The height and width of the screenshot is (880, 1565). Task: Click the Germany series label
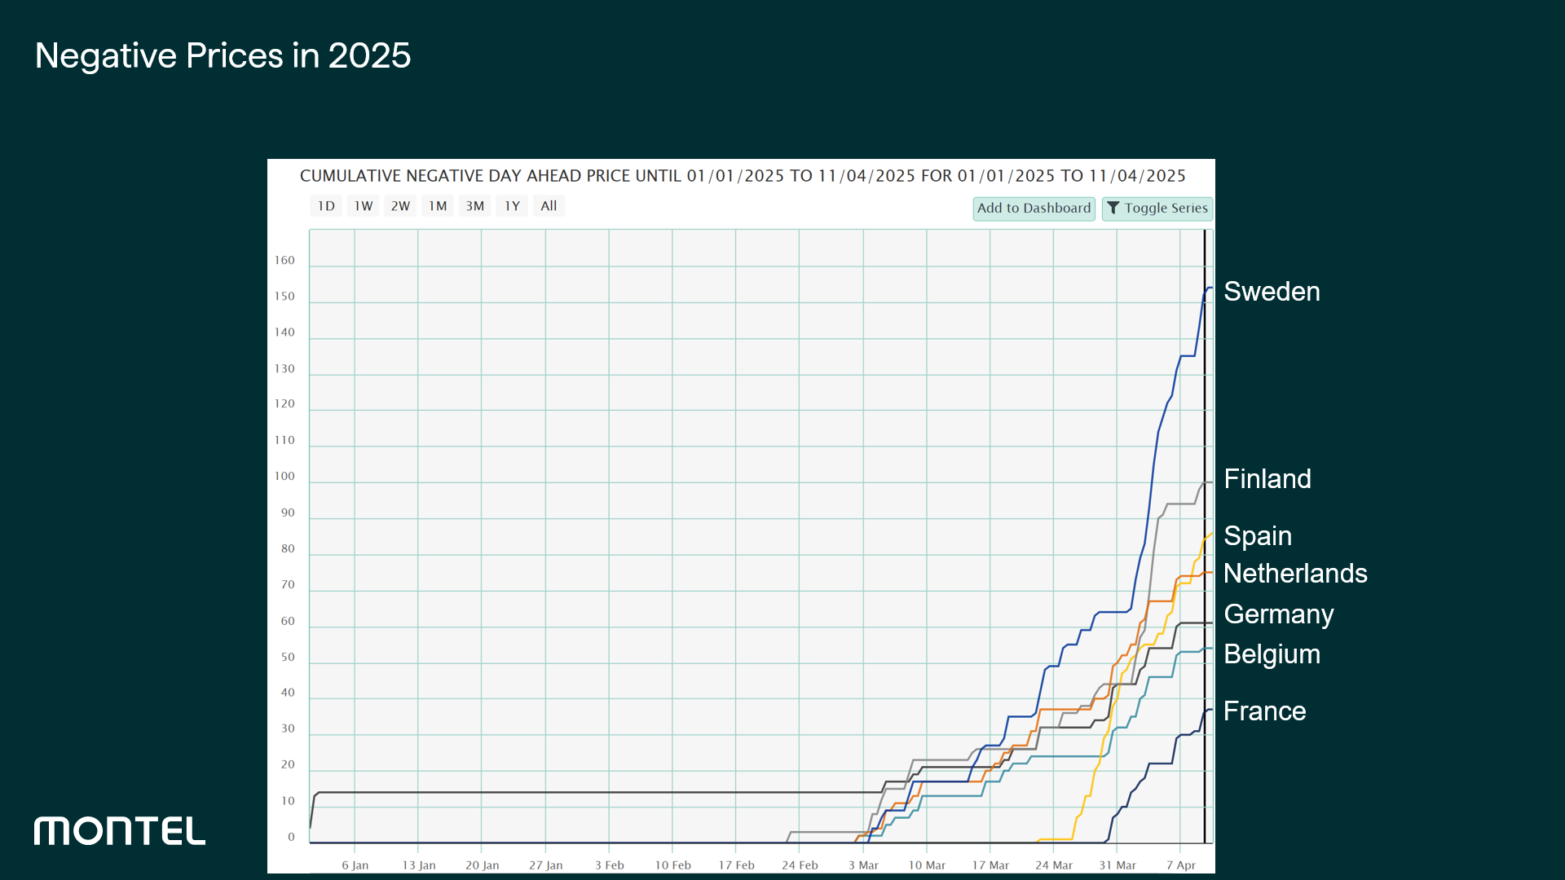[x=1279, y=614]
